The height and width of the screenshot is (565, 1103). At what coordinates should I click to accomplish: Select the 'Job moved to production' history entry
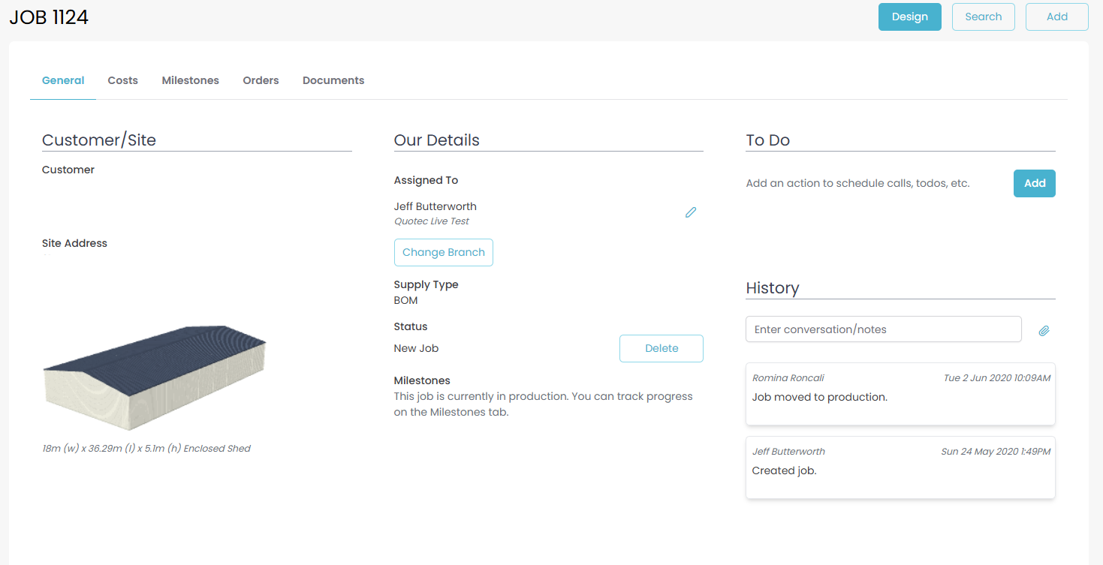900,394
